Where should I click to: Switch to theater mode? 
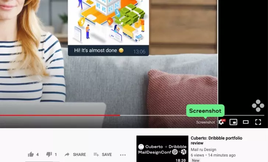click(x=246, y=122)
